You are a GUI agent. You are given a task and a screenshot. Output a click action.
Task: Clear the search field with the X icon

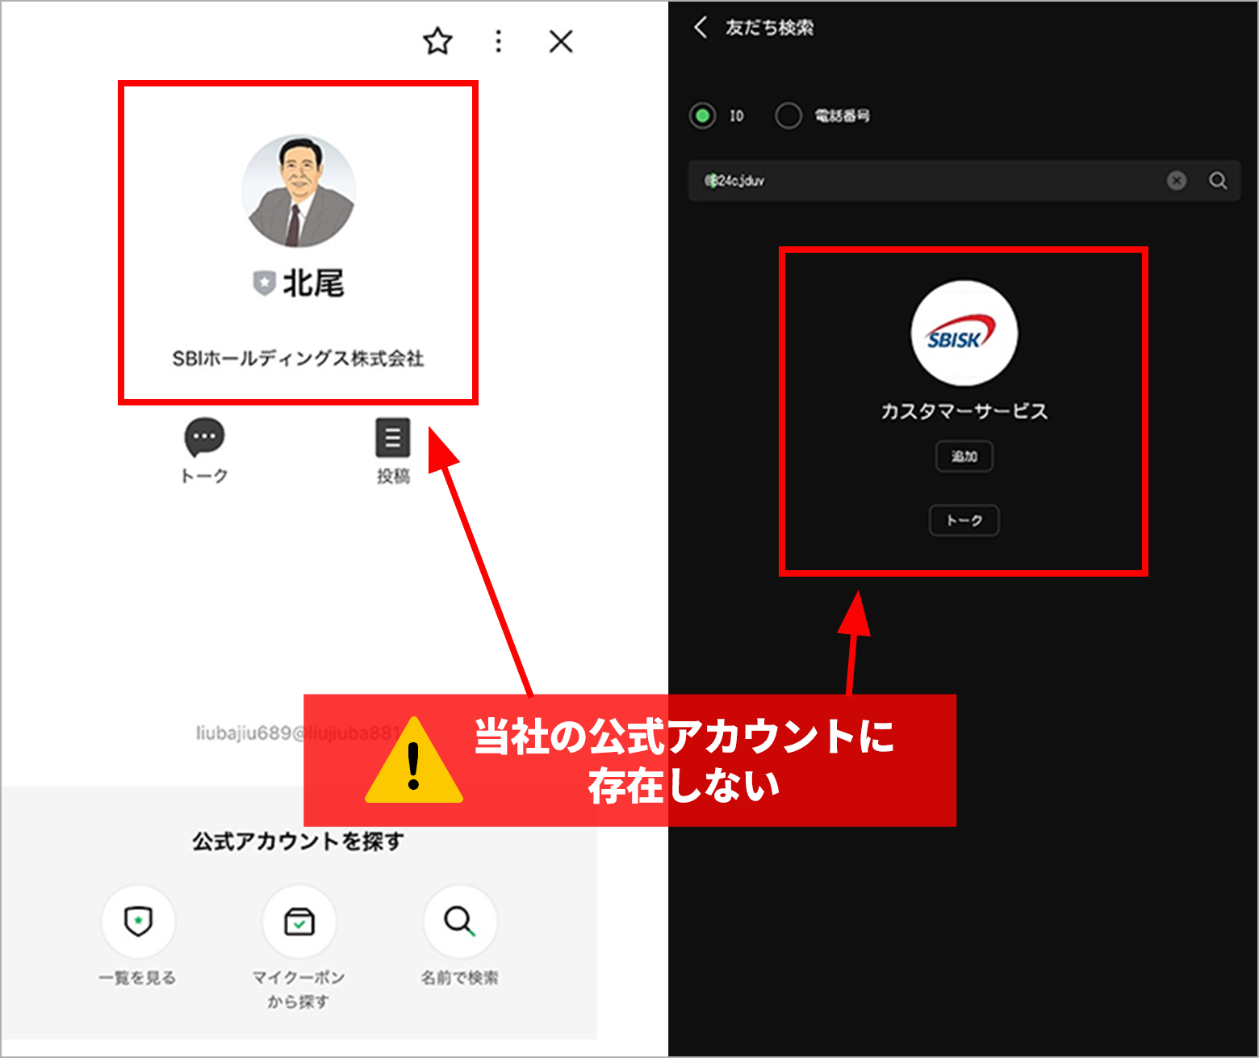coord(1177,180)
